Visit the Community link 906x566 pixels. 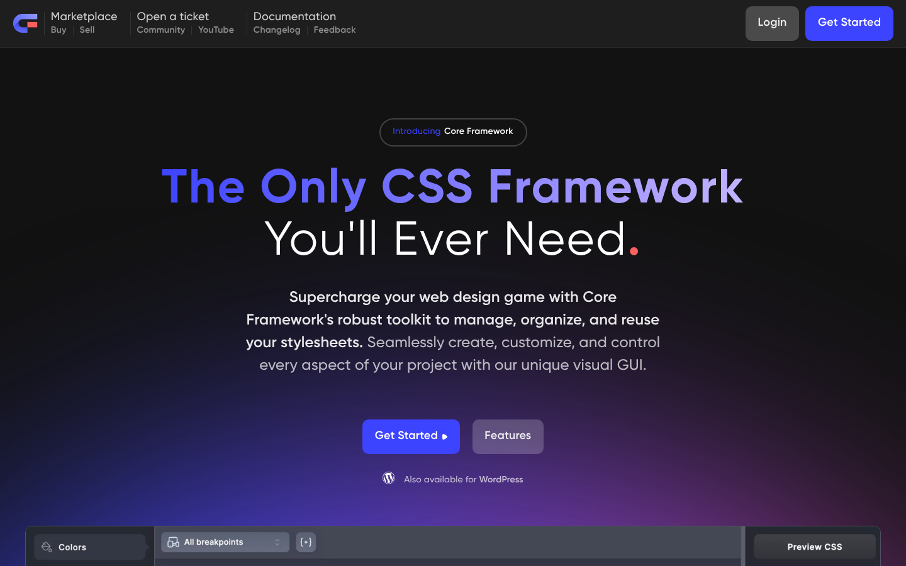[161, 30]
